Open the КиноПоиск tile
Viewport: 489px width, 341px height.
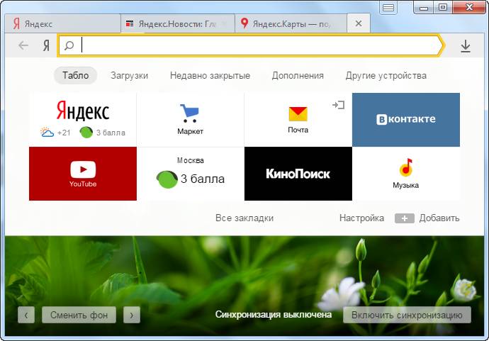coord(298,174)
